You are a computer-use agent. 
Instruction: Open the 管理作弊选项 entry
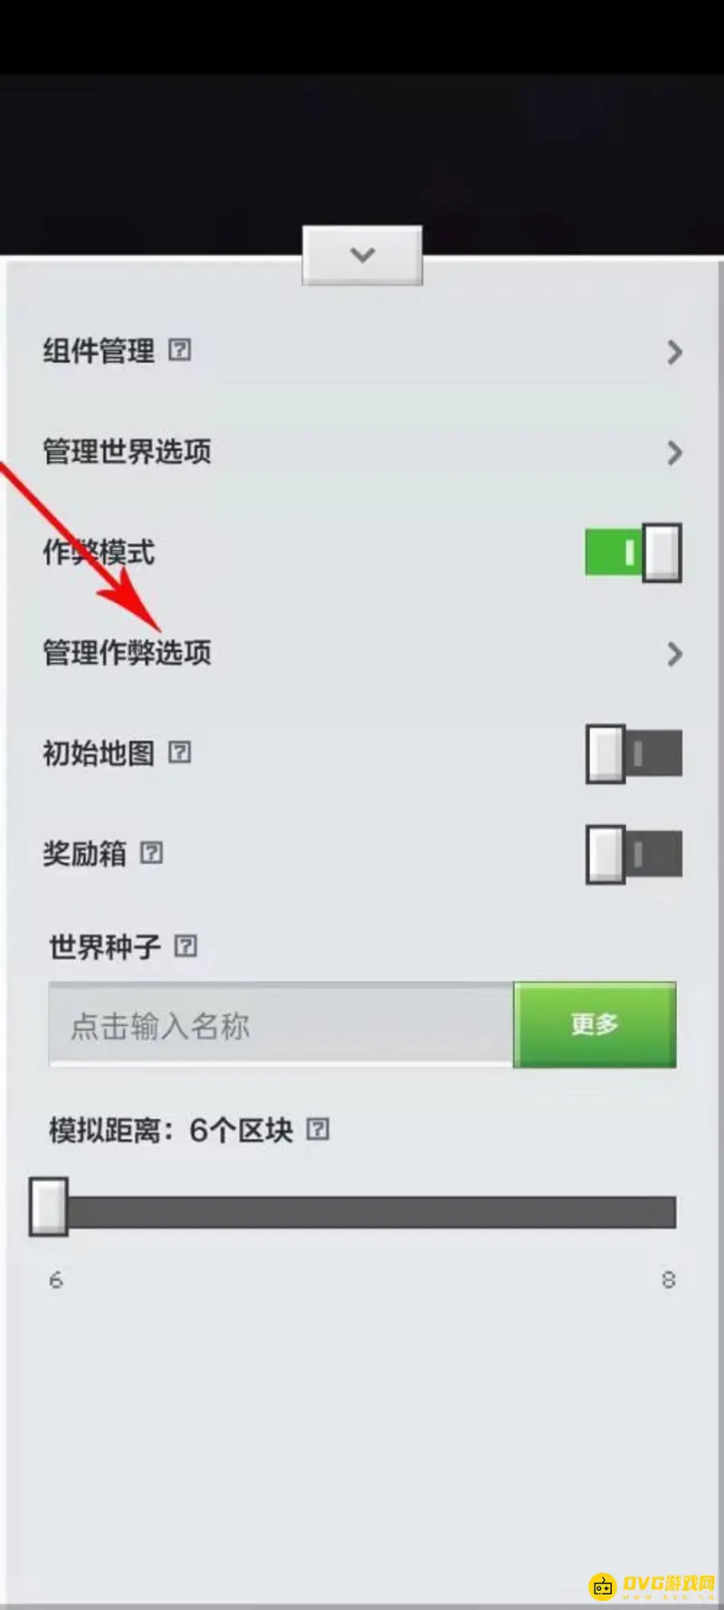point(362,653)
